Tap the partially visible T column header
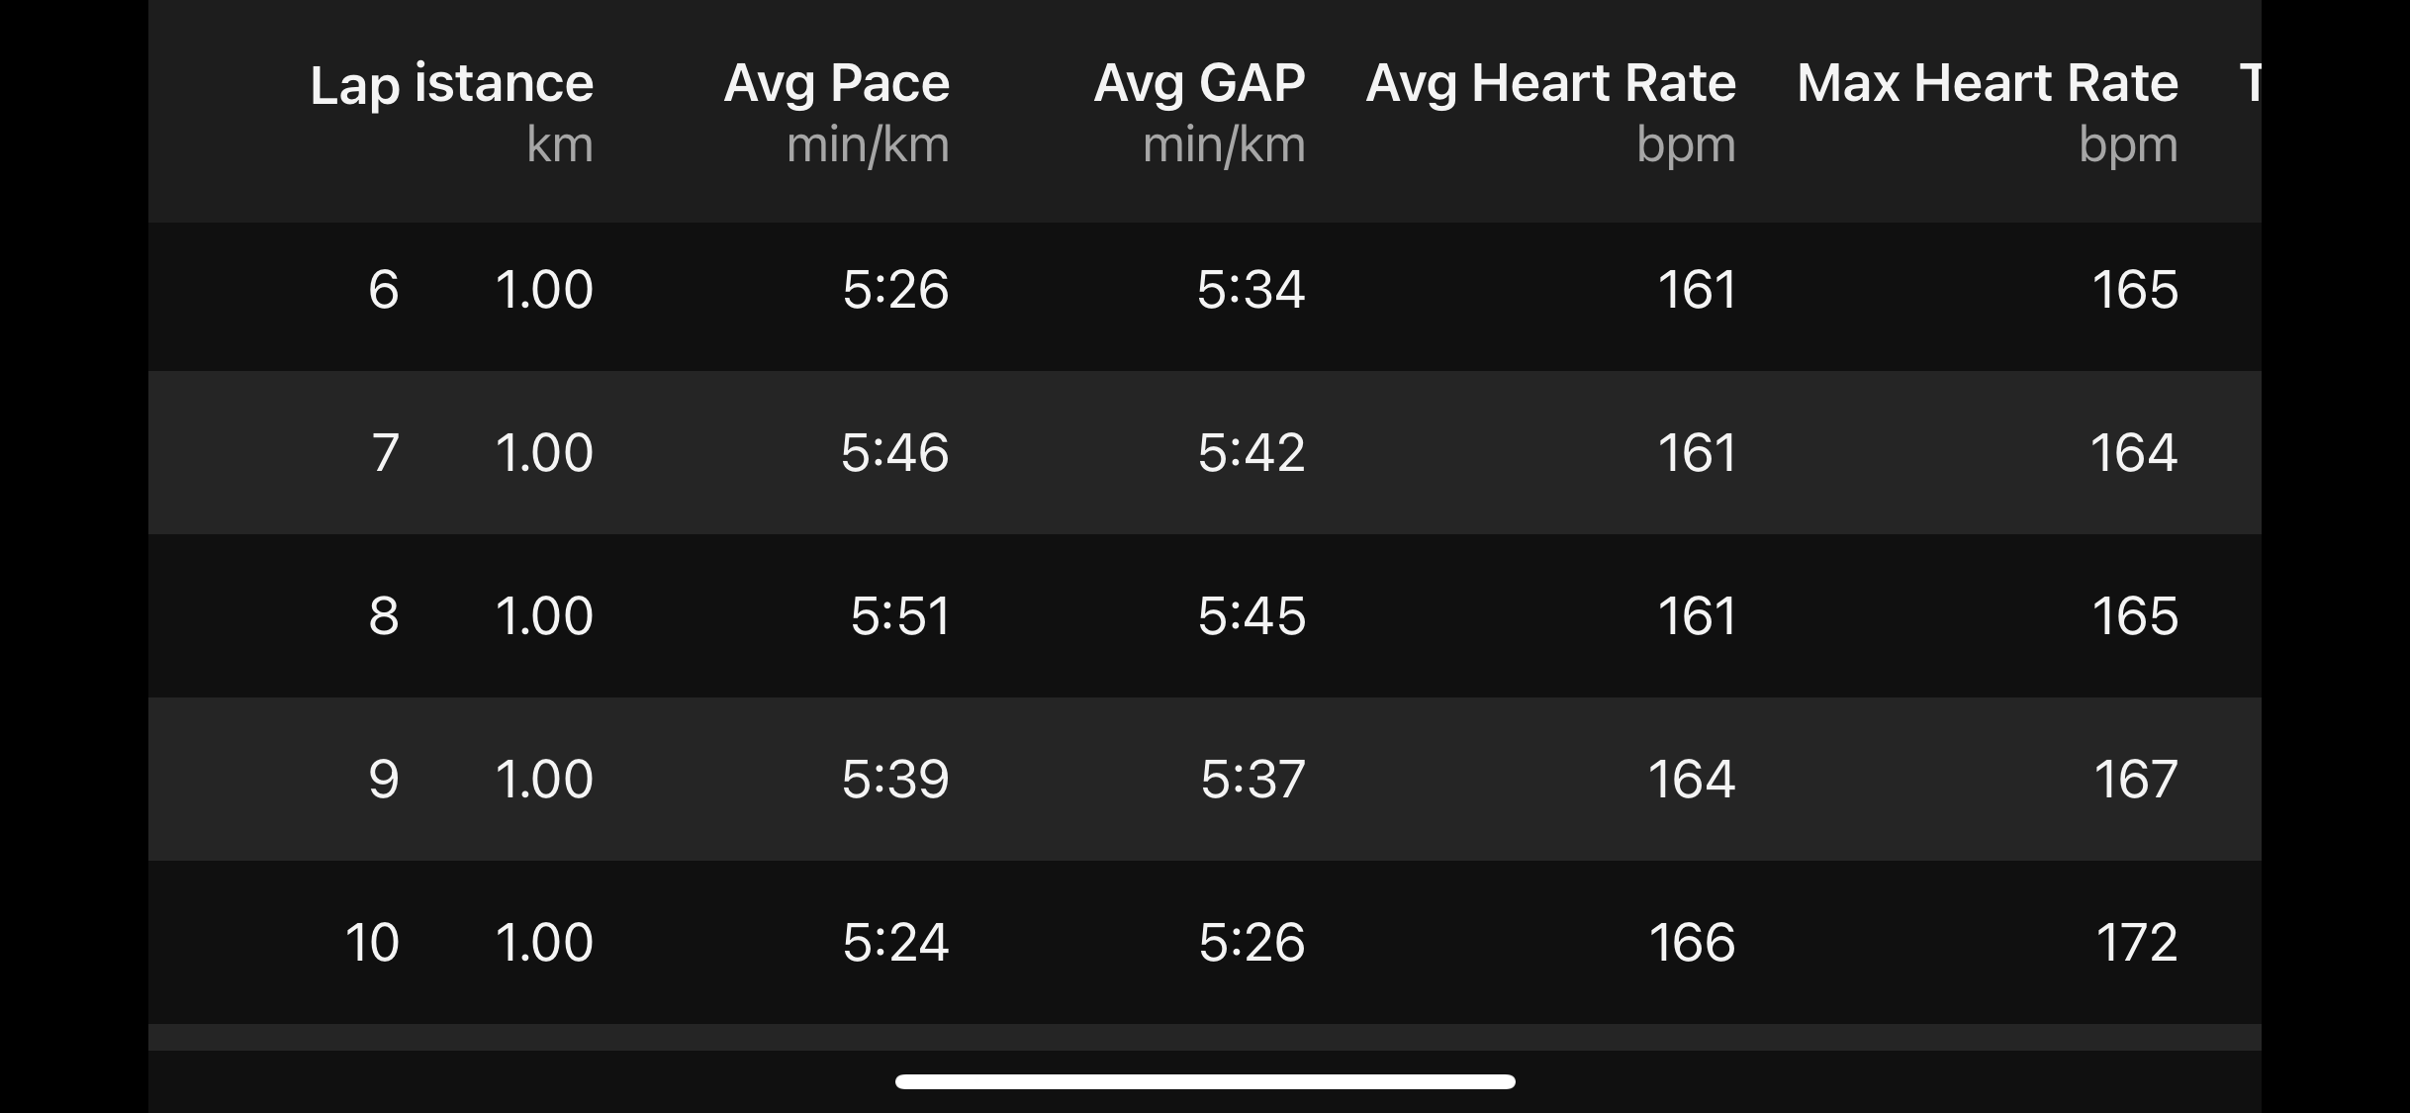The width and height of the screenshot is (2410, 1113). [x=2250, y=83]
